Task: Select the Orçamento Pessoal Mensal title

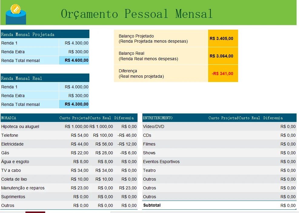Action: (137, 14)
